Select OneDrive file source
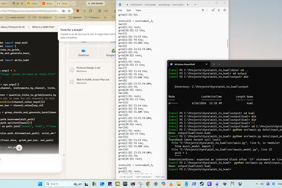282x188 pixels. (83, 53)
